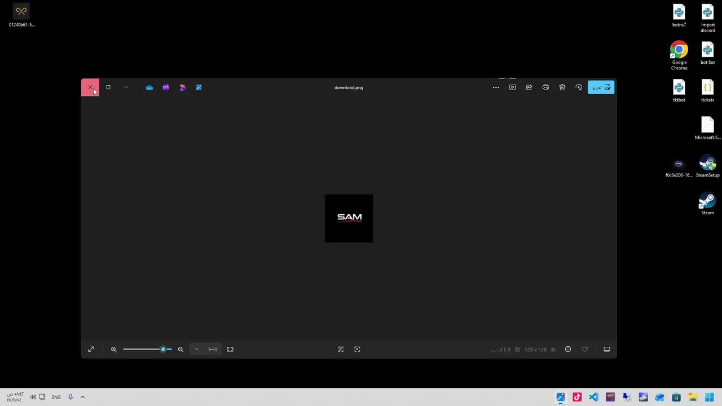Click the download.png file name title

(x=349, y=87)
